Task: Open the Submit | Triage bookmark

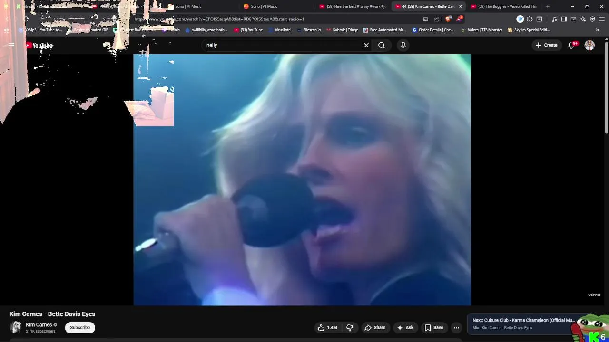Action: 342,30
